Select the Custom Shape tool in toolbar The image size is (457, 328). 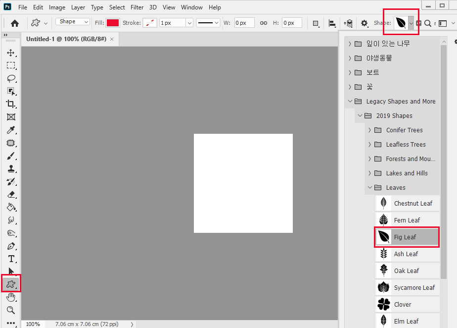click(11, 283)
